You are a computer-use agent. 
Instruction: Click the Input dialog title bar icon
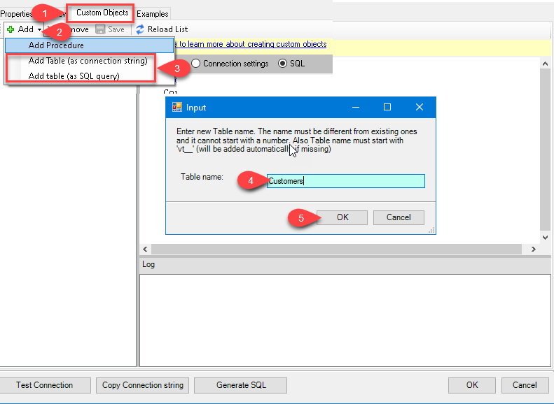pyautogui.click(x=177, y=108)
